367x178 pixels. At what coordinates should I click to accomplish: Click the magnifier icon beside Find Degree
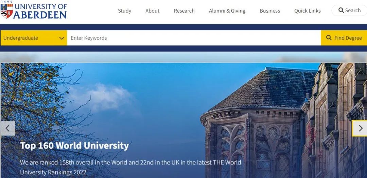(x=329, y=38)
